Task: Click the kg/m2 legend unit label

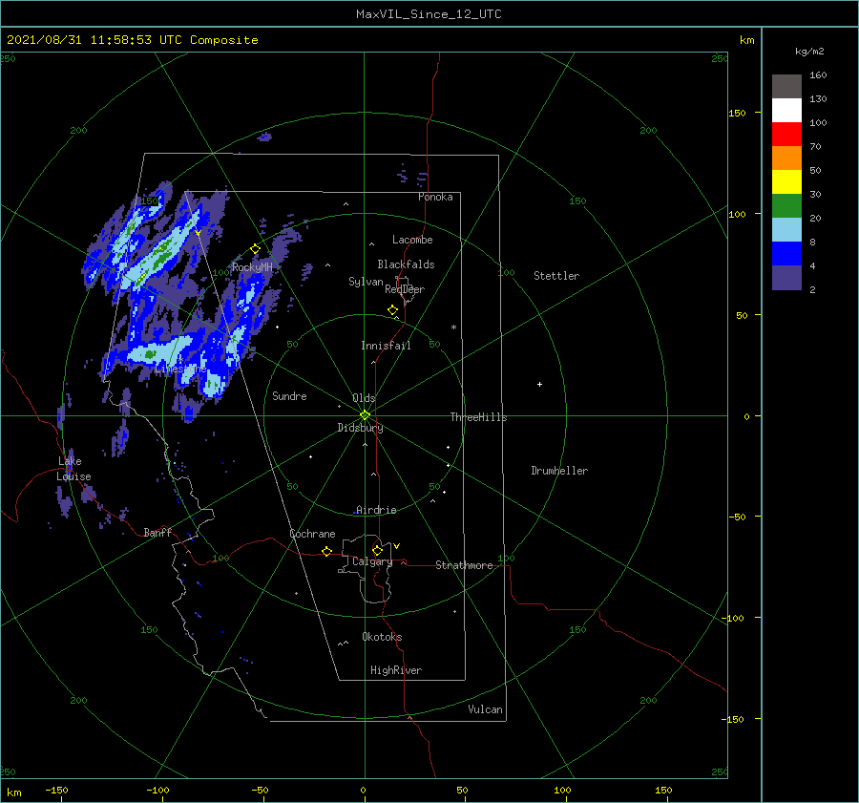Action: (809, 52)
